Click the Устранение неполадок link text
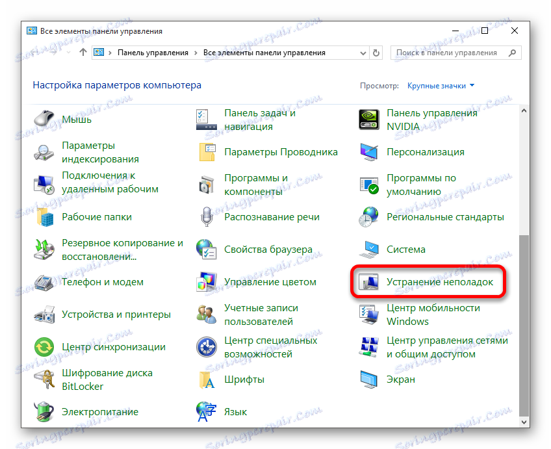551x449 pixels. click(x=440, y=282)
